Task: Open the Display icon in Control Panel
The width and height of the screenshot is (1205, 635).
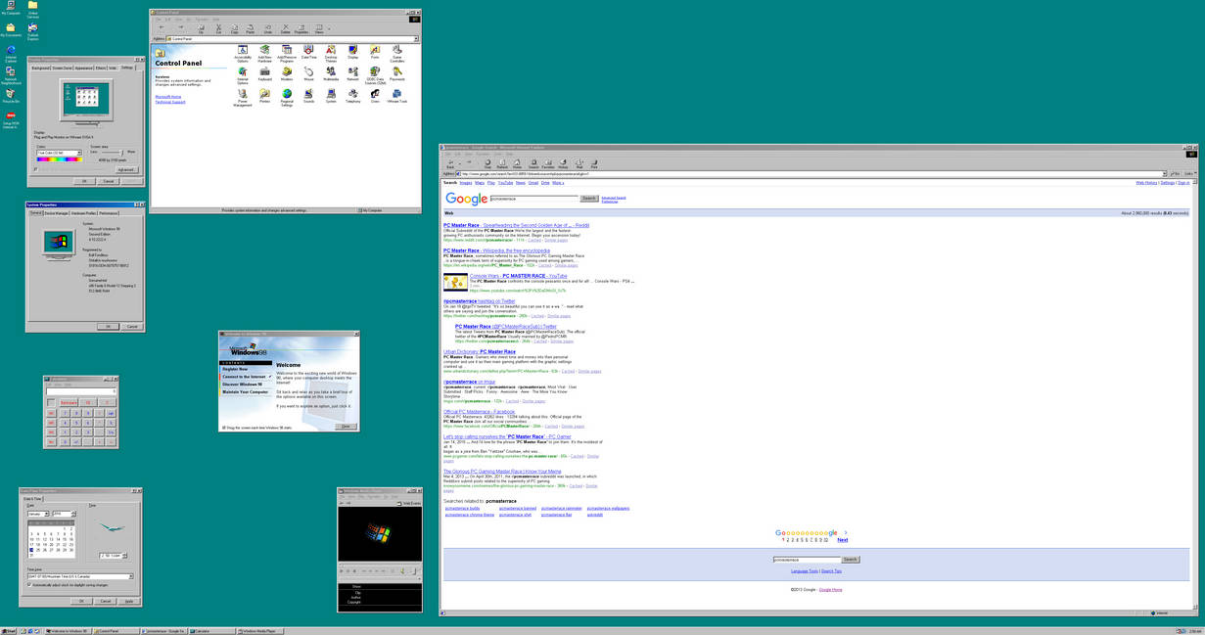Action: point(351,49)
